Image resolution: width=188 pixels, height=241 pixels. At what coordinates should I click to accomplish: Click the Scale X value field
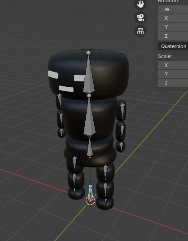click(x=173, y=65)
